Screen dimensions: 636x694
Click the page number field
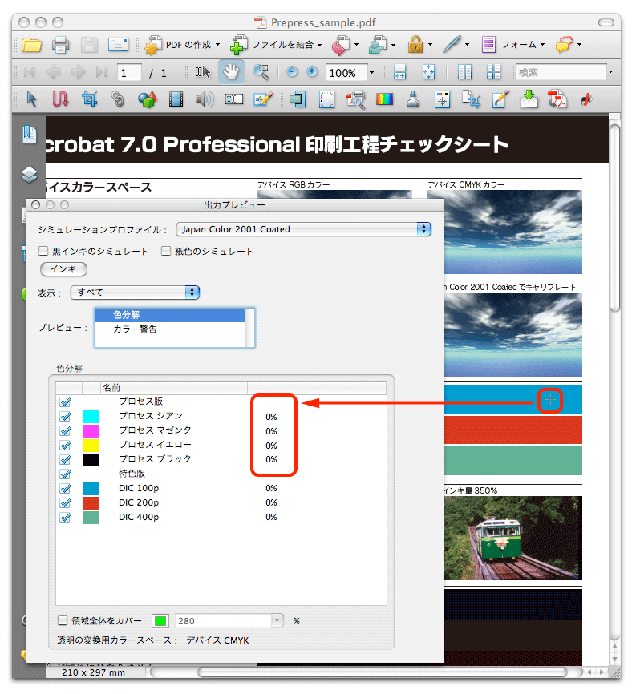(129, 72)
